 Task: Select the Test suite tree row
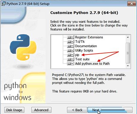[x=82, y=59]
